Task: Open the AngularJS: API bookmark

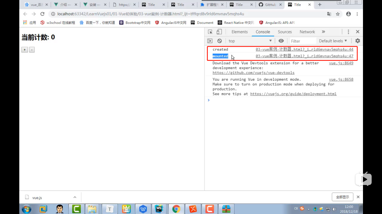Action: (277, 23)
